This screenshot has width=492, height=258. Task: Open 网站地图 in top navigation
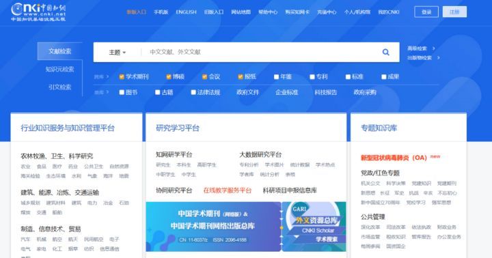(241, 12)
